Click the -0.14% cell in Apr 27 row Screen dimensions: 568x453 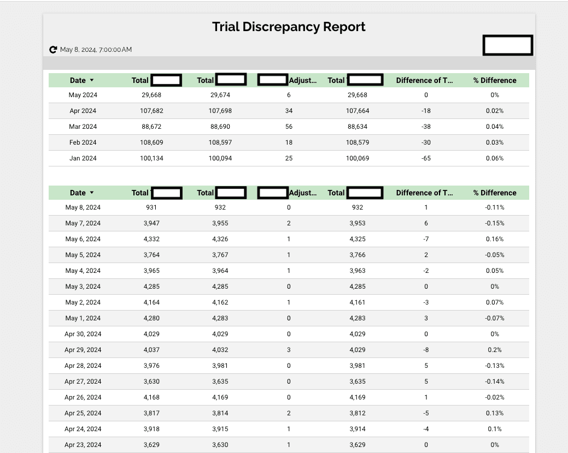pyautogui.click(x=495, y=382)
